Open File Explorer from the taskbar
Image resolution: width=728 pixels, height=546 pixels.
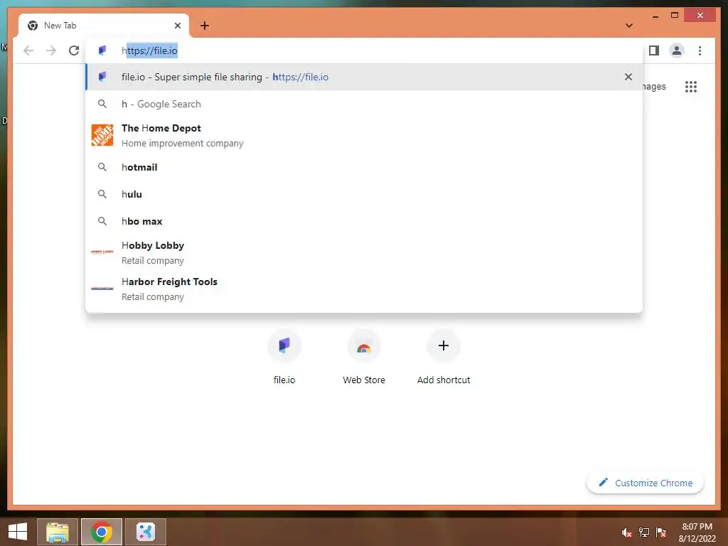click(58, 532)
